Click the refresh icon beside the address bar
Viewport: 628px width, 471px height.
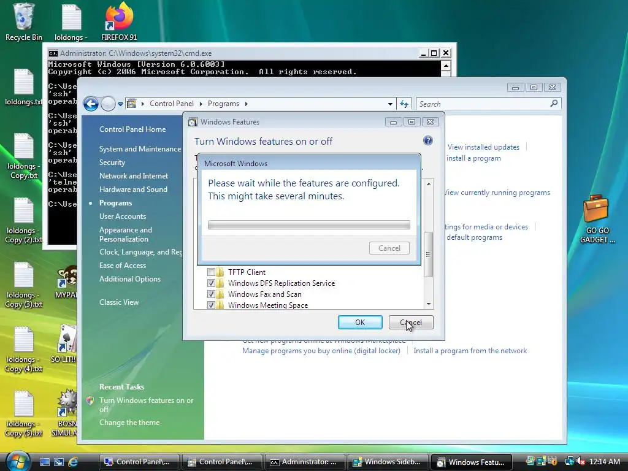click(x=404, y=104)
